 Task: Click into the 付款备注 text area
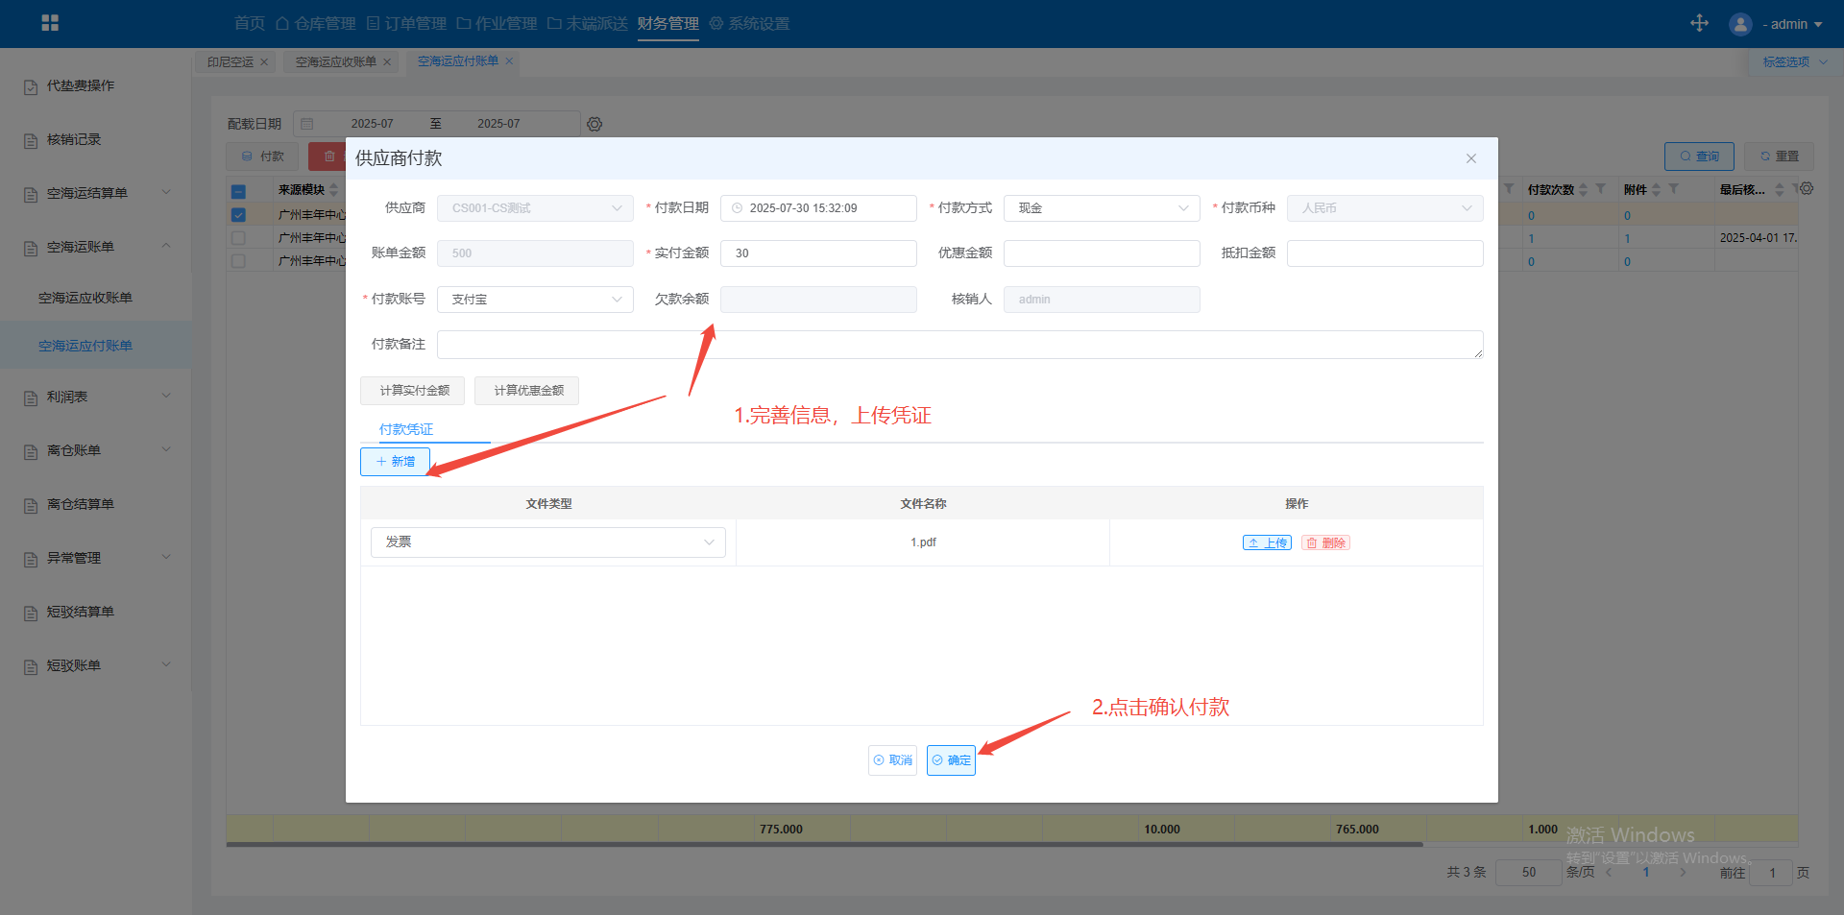click(958, 345)
